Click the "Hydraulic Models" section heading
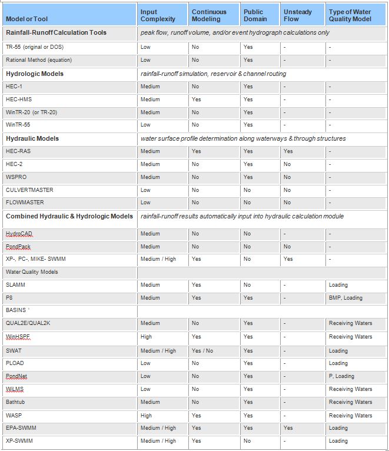The image size is (389, 451). tap(32, 139)
